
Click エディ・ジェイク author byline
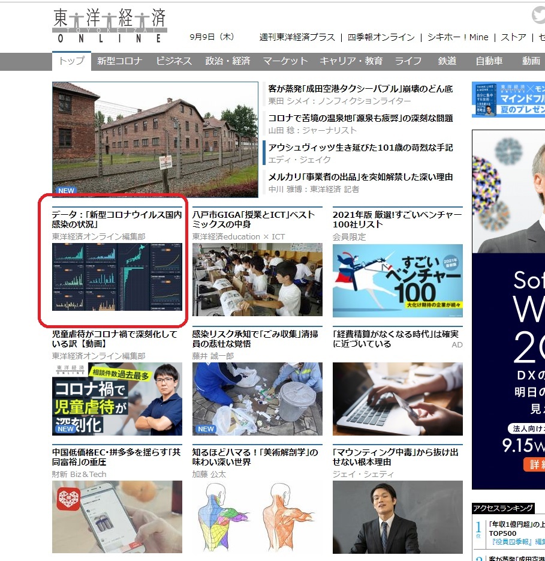tap(299, 160)
